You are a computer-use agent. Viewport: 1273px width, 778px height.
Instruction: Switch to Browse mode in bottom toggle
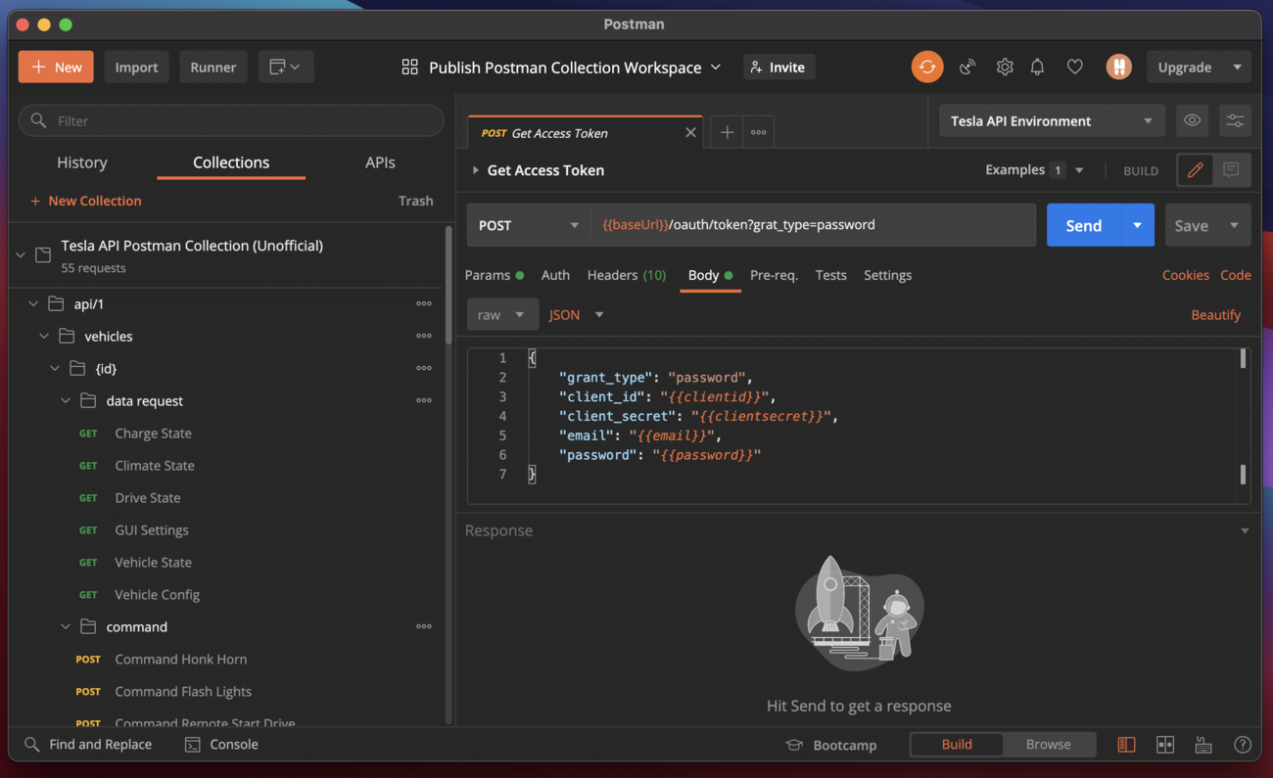[1048, 745]
